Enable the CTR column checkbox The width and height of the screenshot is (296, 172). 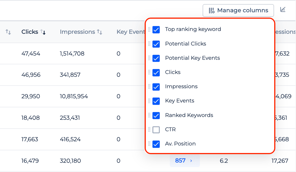156,130
